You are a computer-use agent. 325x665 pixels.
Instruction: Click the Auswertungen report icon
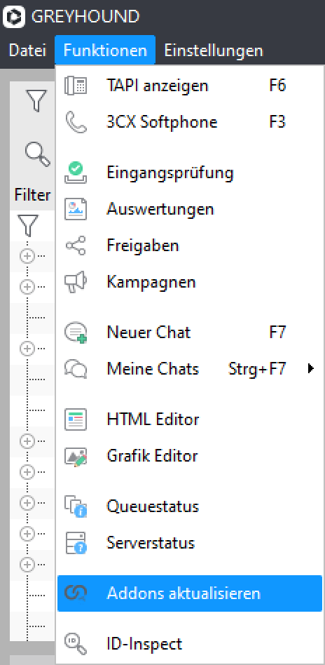tap(76, 209)
